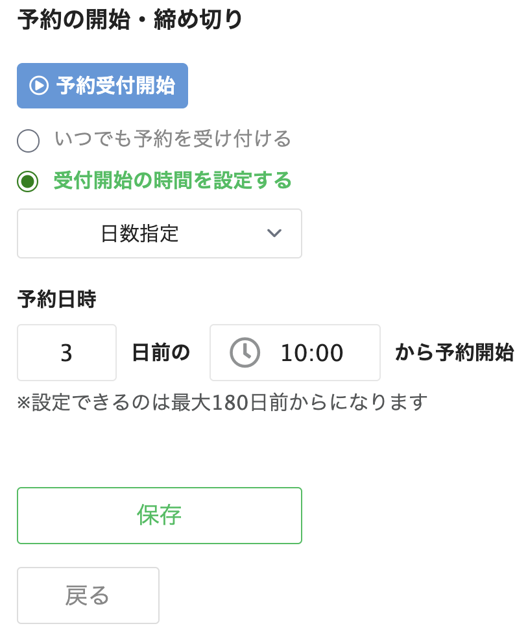
Task: Click empty area inside the time picker box
Action: point(363,353)
